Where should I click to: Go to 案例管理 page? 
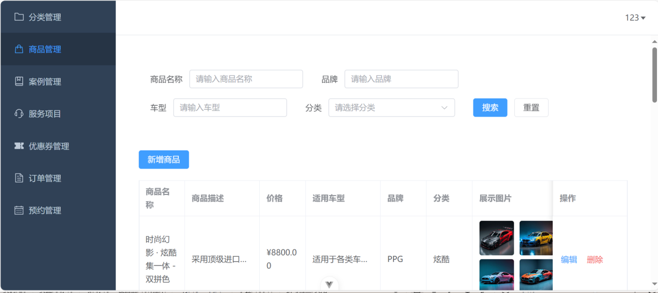[58, 81]
